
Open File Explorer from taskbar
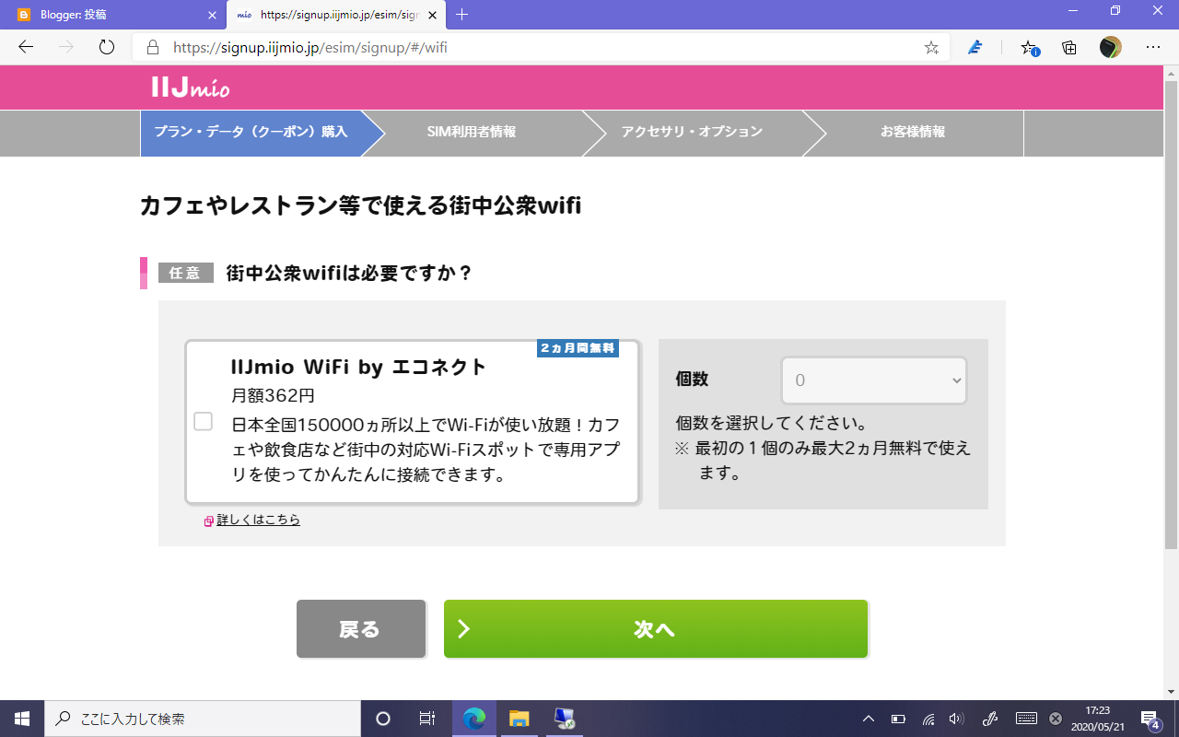pos(519,719)
